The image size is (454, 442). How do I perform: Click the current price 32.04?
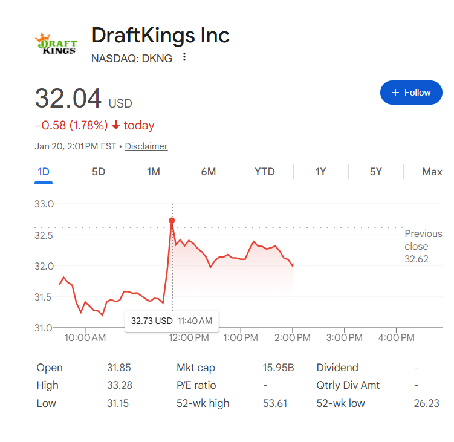click(x=68, y=99)
